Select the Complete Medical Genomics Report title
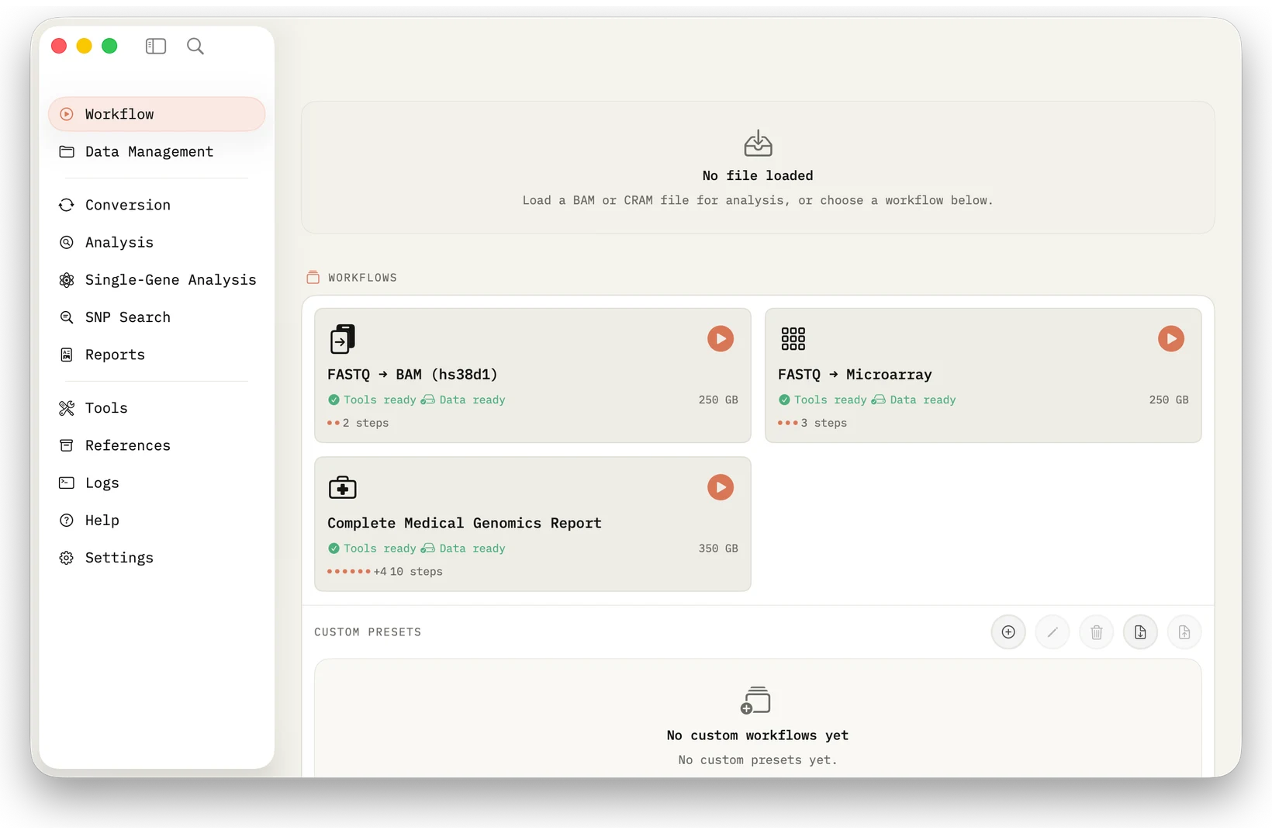 tap(464, 523)
